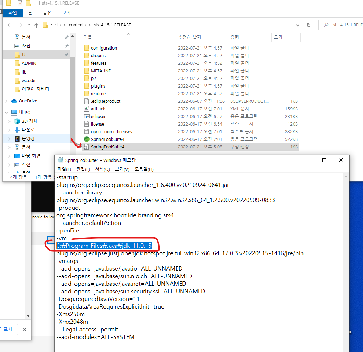This screenshot has width=363, height=352.
Task: Select 이것이 자바다 folder in sidebar
Action: (36, 89)
